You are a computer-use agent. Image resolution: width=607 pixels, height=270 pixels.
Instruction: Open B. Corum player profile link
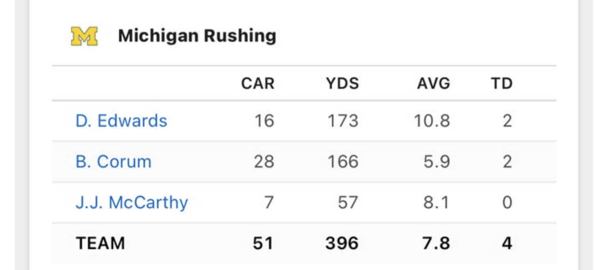tap(113, 162)
